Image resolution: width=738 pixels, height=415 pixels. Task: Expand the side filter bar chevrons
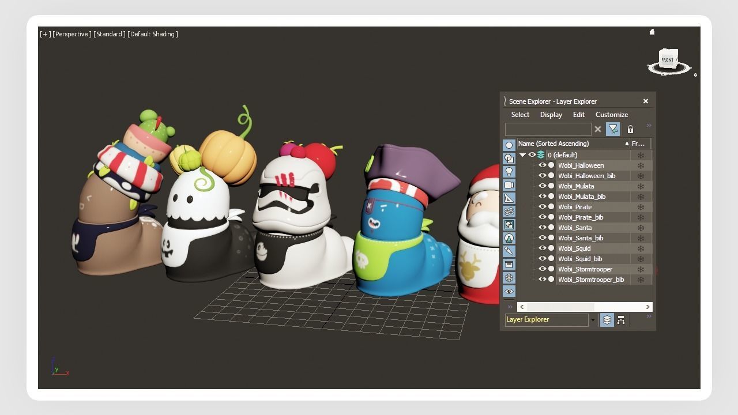[x=510, y=307]
